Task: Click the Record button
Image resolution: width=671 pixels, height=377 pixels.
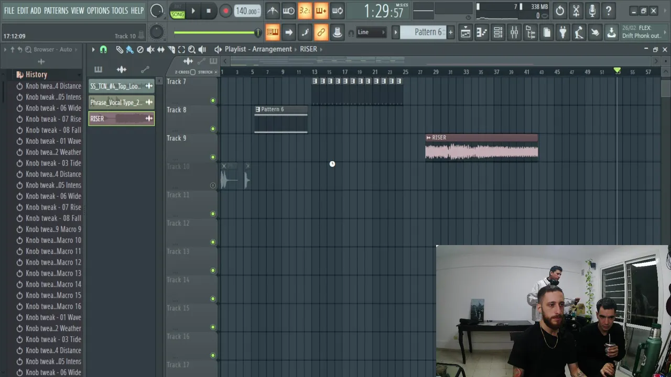Action: 225,10
